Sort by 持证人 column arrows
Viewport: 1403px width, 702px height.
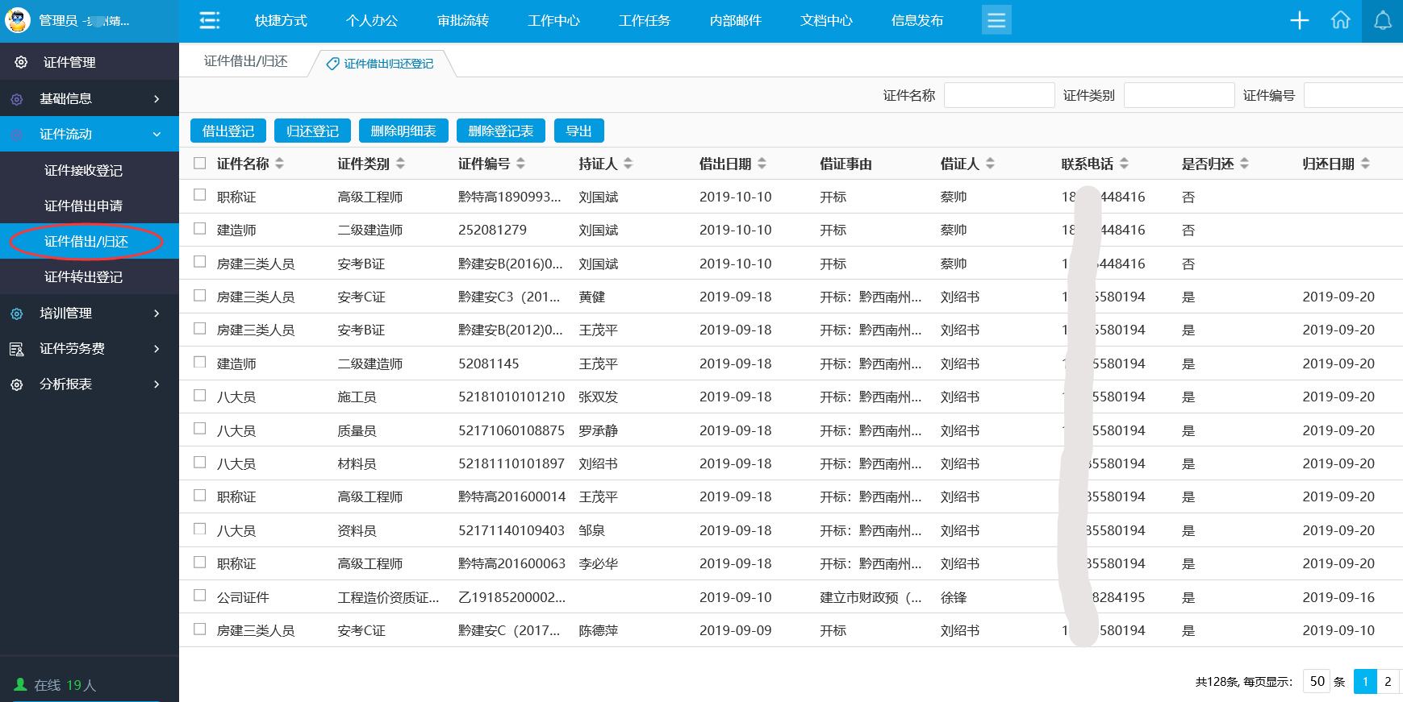pos(628,164)
